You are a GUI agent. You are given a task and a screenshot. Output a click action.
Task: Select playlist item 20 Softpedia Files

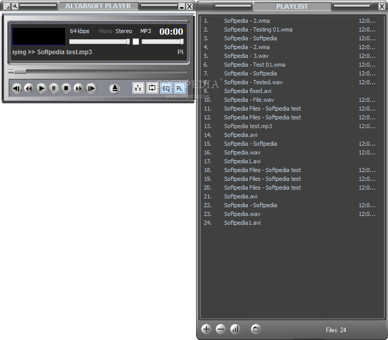(292, 188)
